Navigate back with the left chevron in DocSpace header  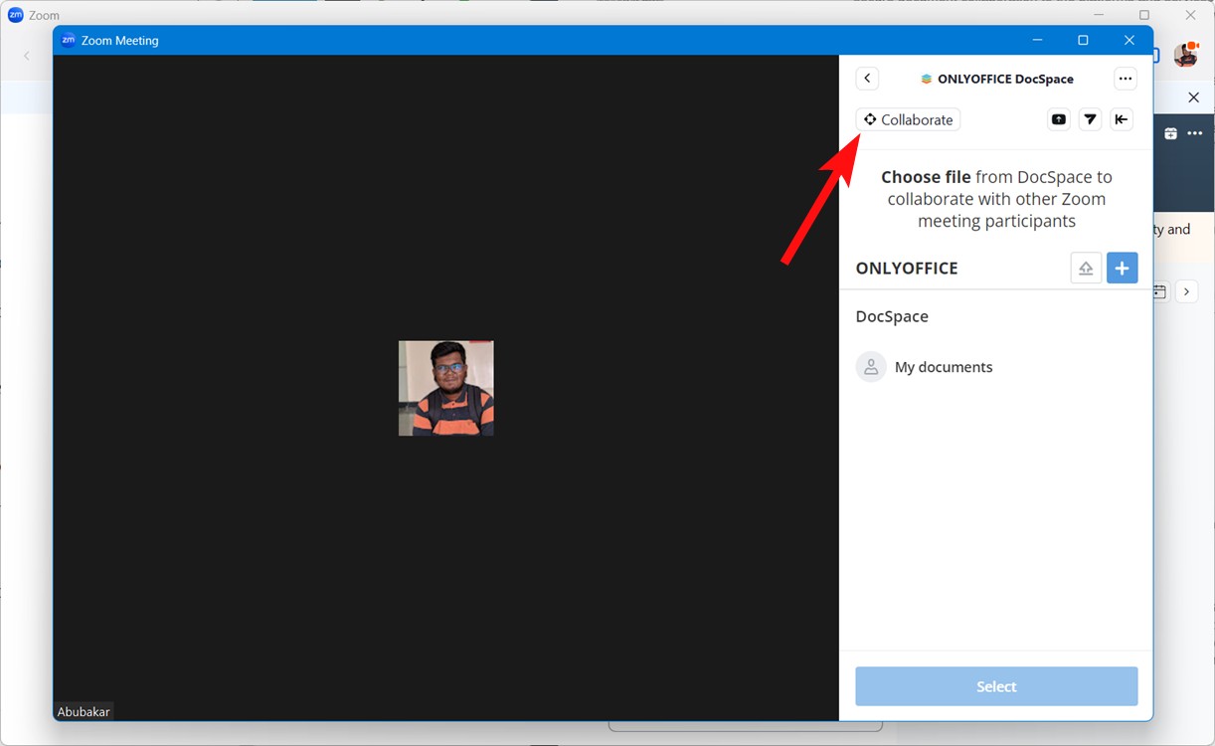pos(866,78)
